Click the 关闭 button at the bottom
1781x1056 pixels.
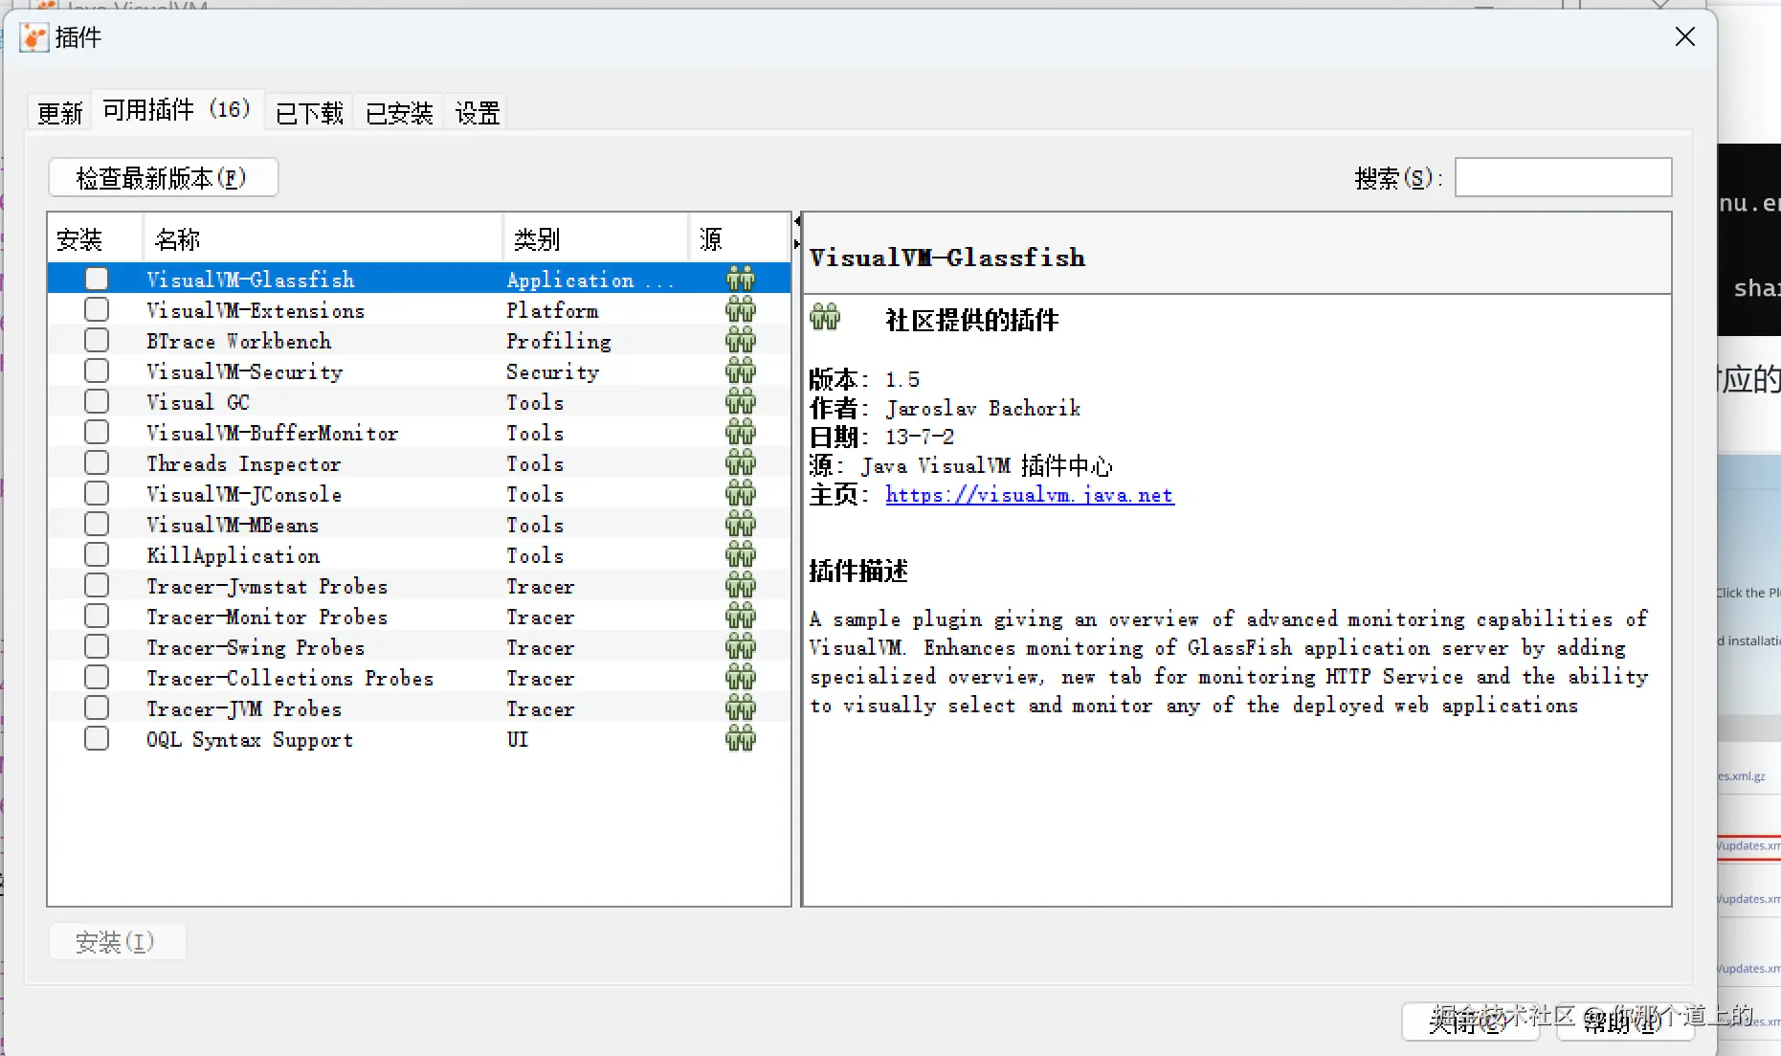[x=1470, y=1022]
